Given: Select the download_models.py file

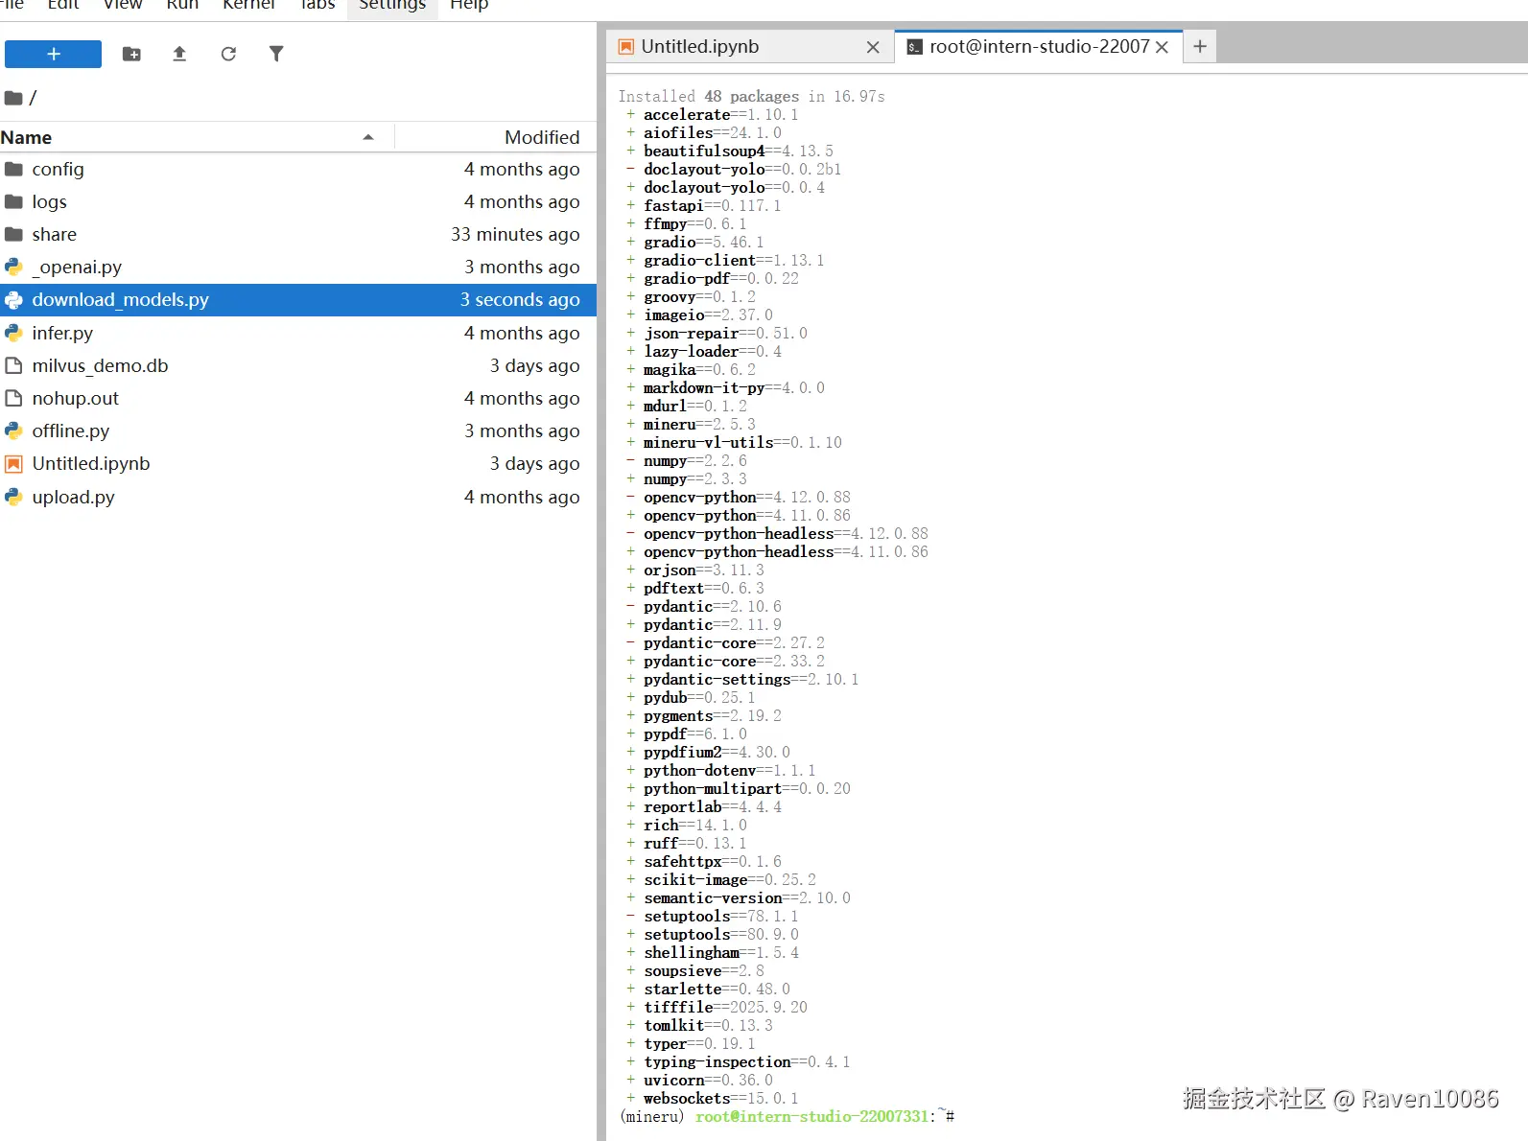Looking at the screenshot, I should 298,299.
